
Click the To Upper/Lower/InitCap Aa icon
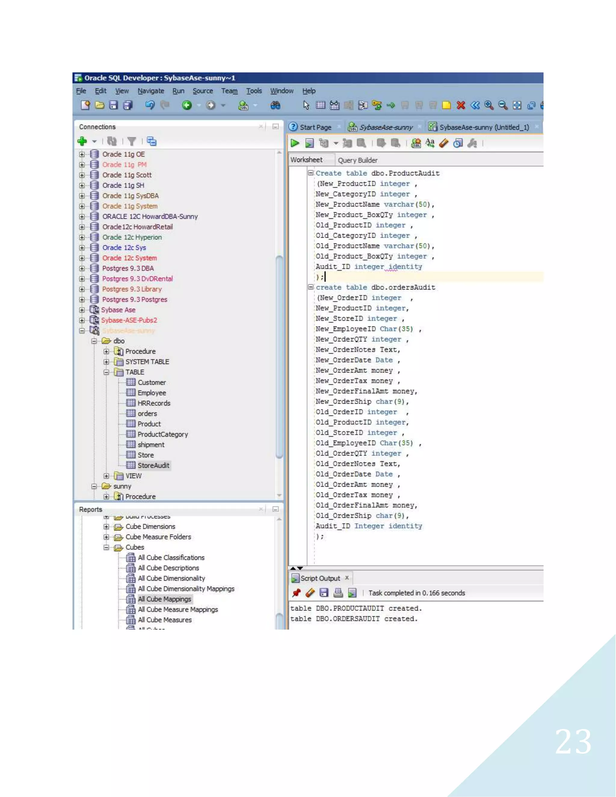click(x=430, y=143)
